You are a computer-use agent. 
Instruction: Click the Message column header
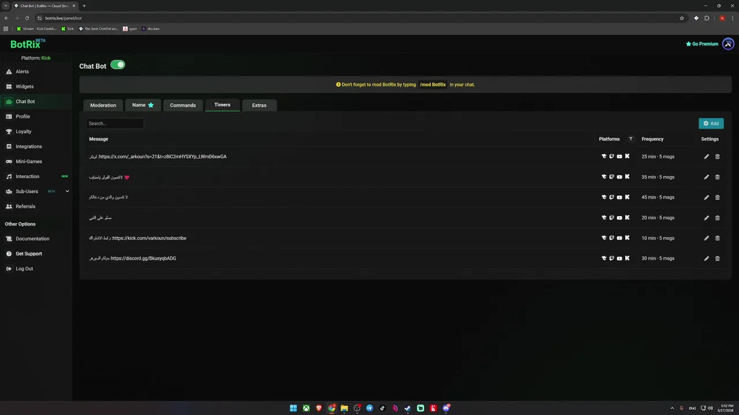(98, 139)
